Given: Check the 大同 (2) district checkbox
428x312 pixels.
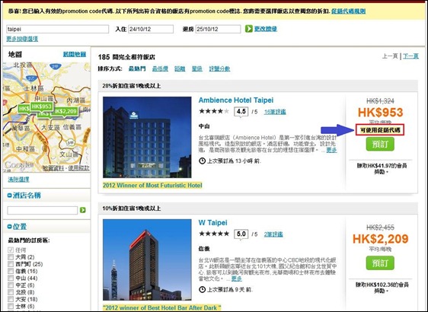Looking at the screenshot, I should click(11, 257).
